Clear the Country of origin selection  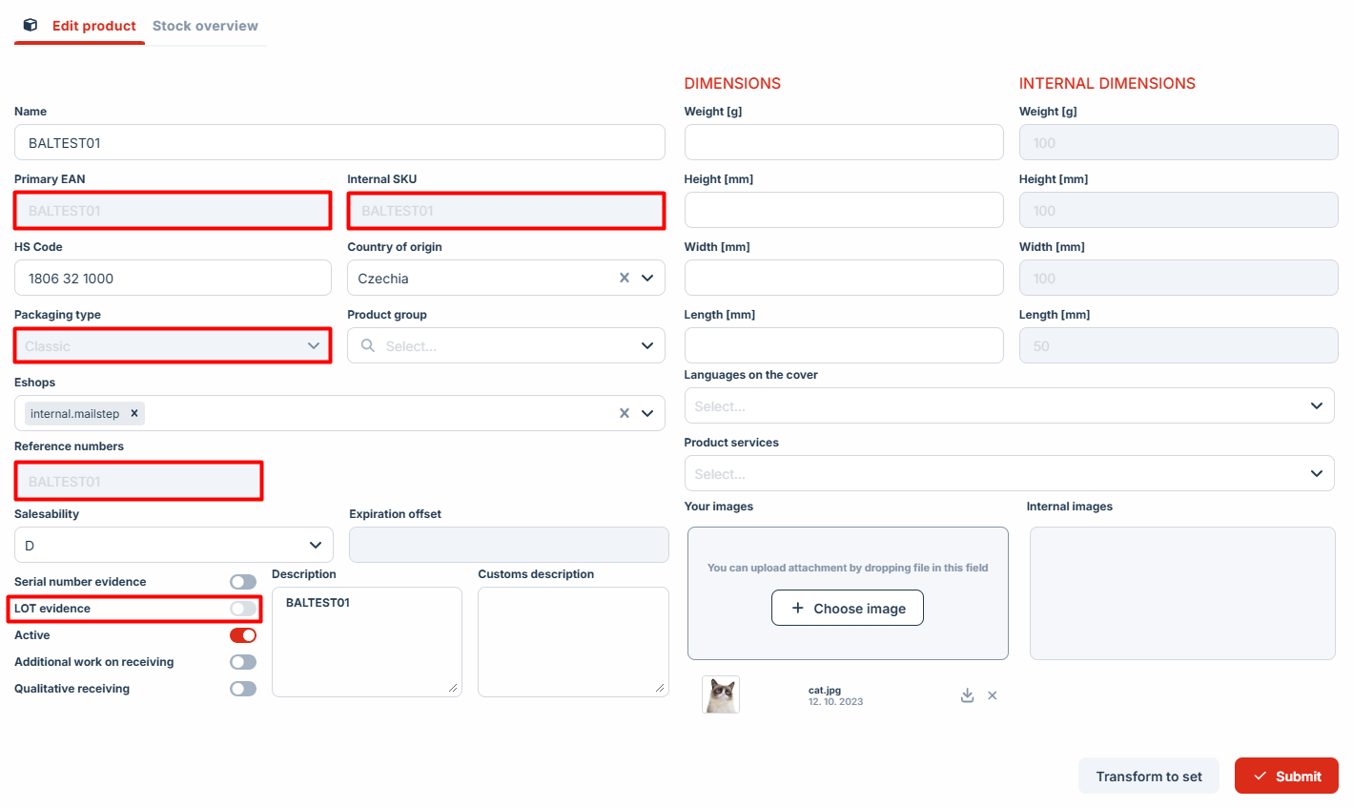click(x=625, y=278)
